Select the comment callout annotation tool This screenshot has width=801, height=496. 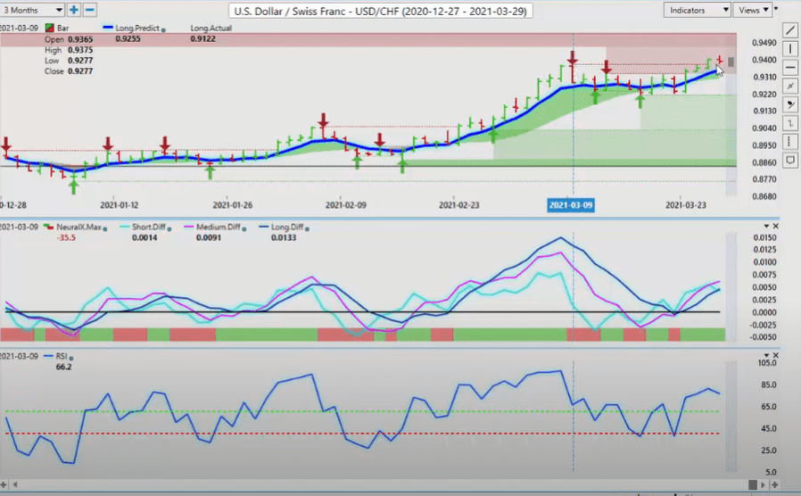(x=789, y=161)
